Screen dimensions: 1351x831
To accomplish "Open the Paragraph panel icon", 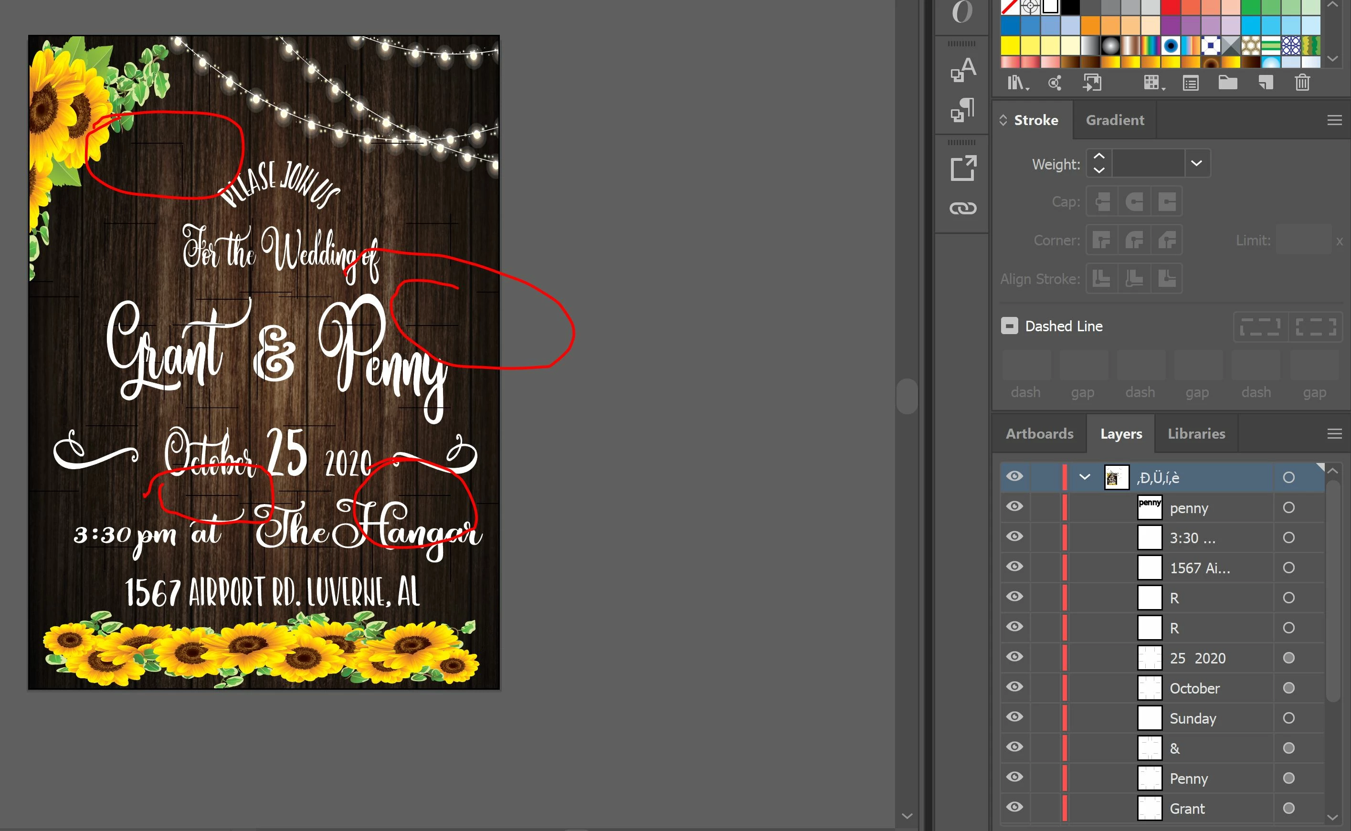I will click(963, 110).
